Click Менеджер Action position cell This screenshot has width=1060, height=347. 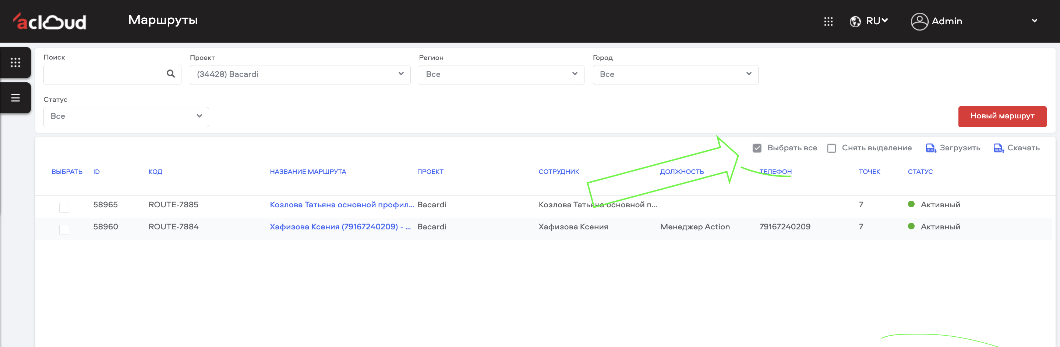[695, 227]
